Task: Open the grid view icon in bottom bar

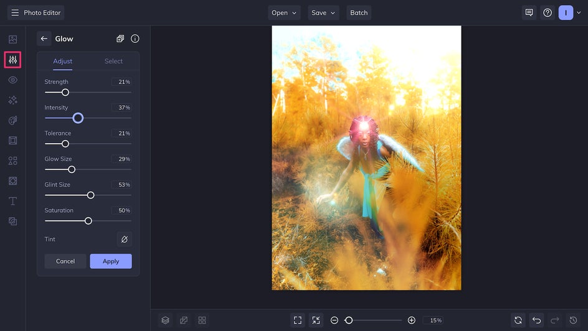Action: (202, 320)
